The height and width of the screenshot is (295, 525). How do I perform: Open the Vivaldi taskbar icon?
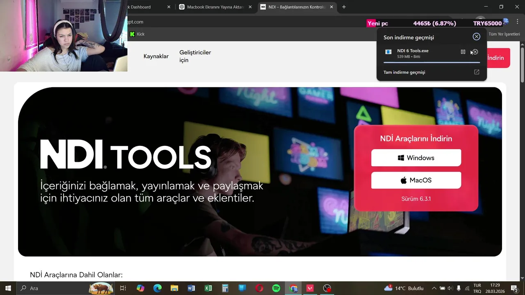point(310,288)
